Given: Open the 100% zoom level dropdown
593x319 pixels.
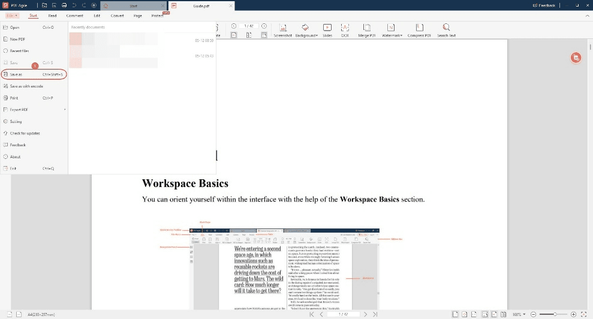Looking at the screenshot, I should [519, 314].
